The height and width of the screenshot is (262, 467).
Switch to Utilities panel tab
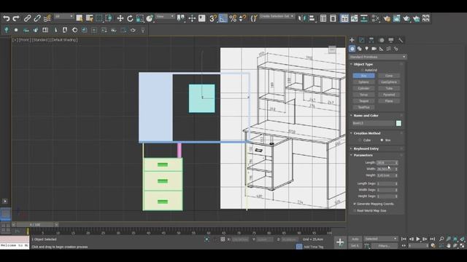[401, 40]
